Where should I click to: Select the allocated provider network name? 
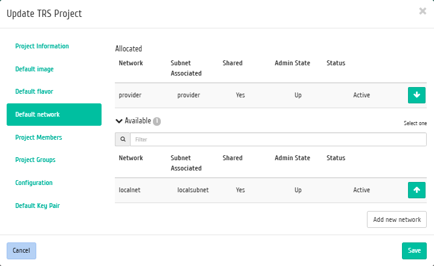coord(130,96)
